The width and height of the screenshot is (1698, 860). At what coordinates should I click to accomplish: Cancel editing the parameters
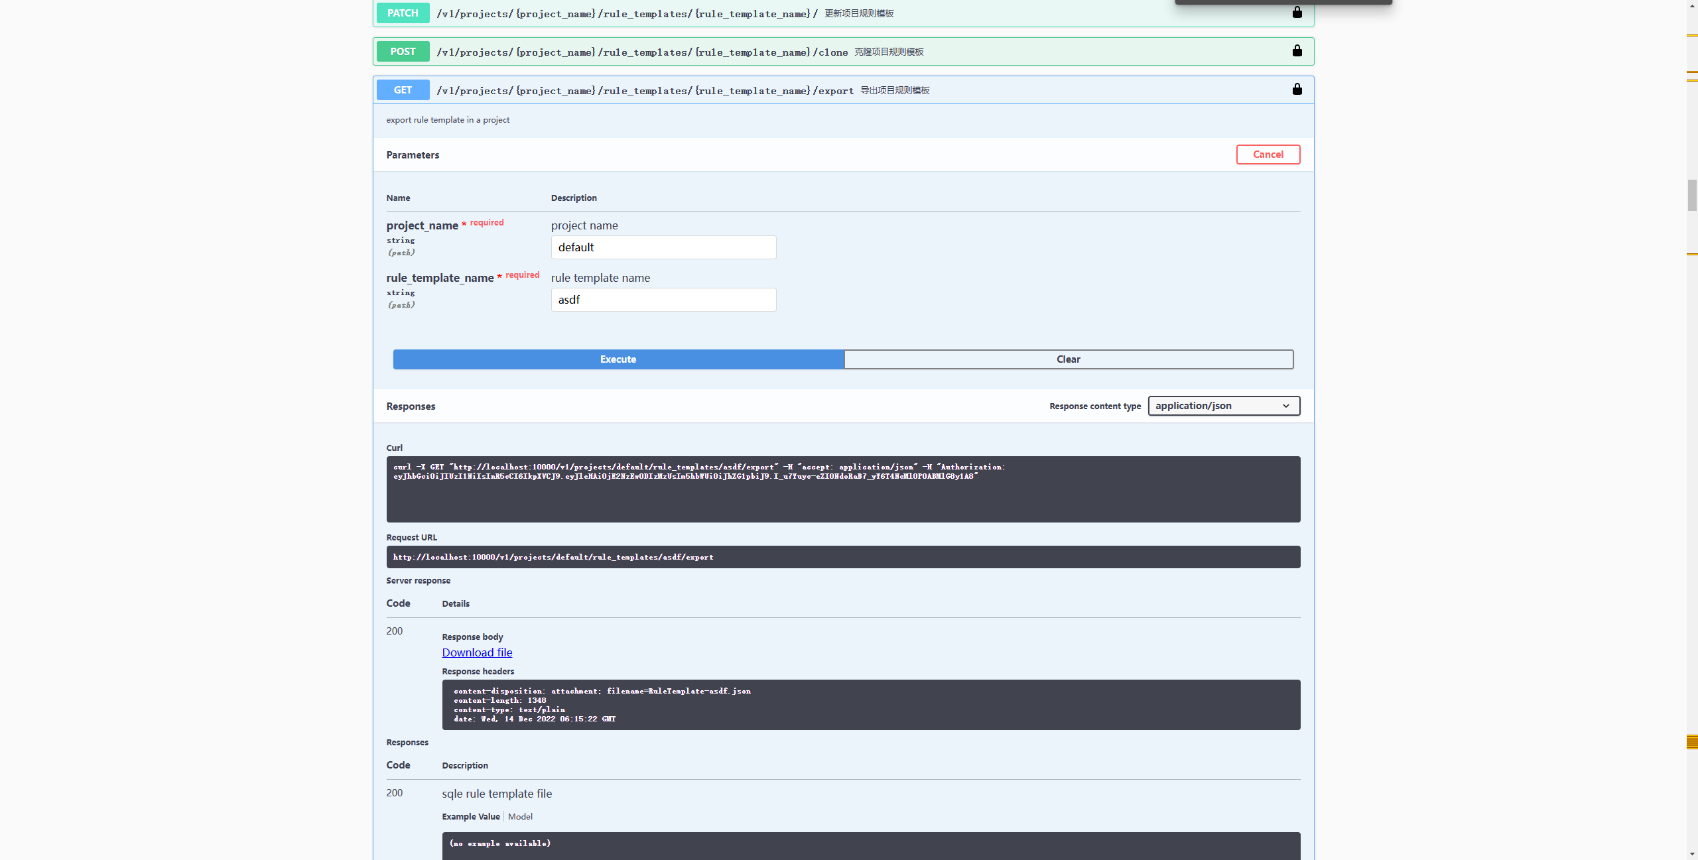point(1268,154)
